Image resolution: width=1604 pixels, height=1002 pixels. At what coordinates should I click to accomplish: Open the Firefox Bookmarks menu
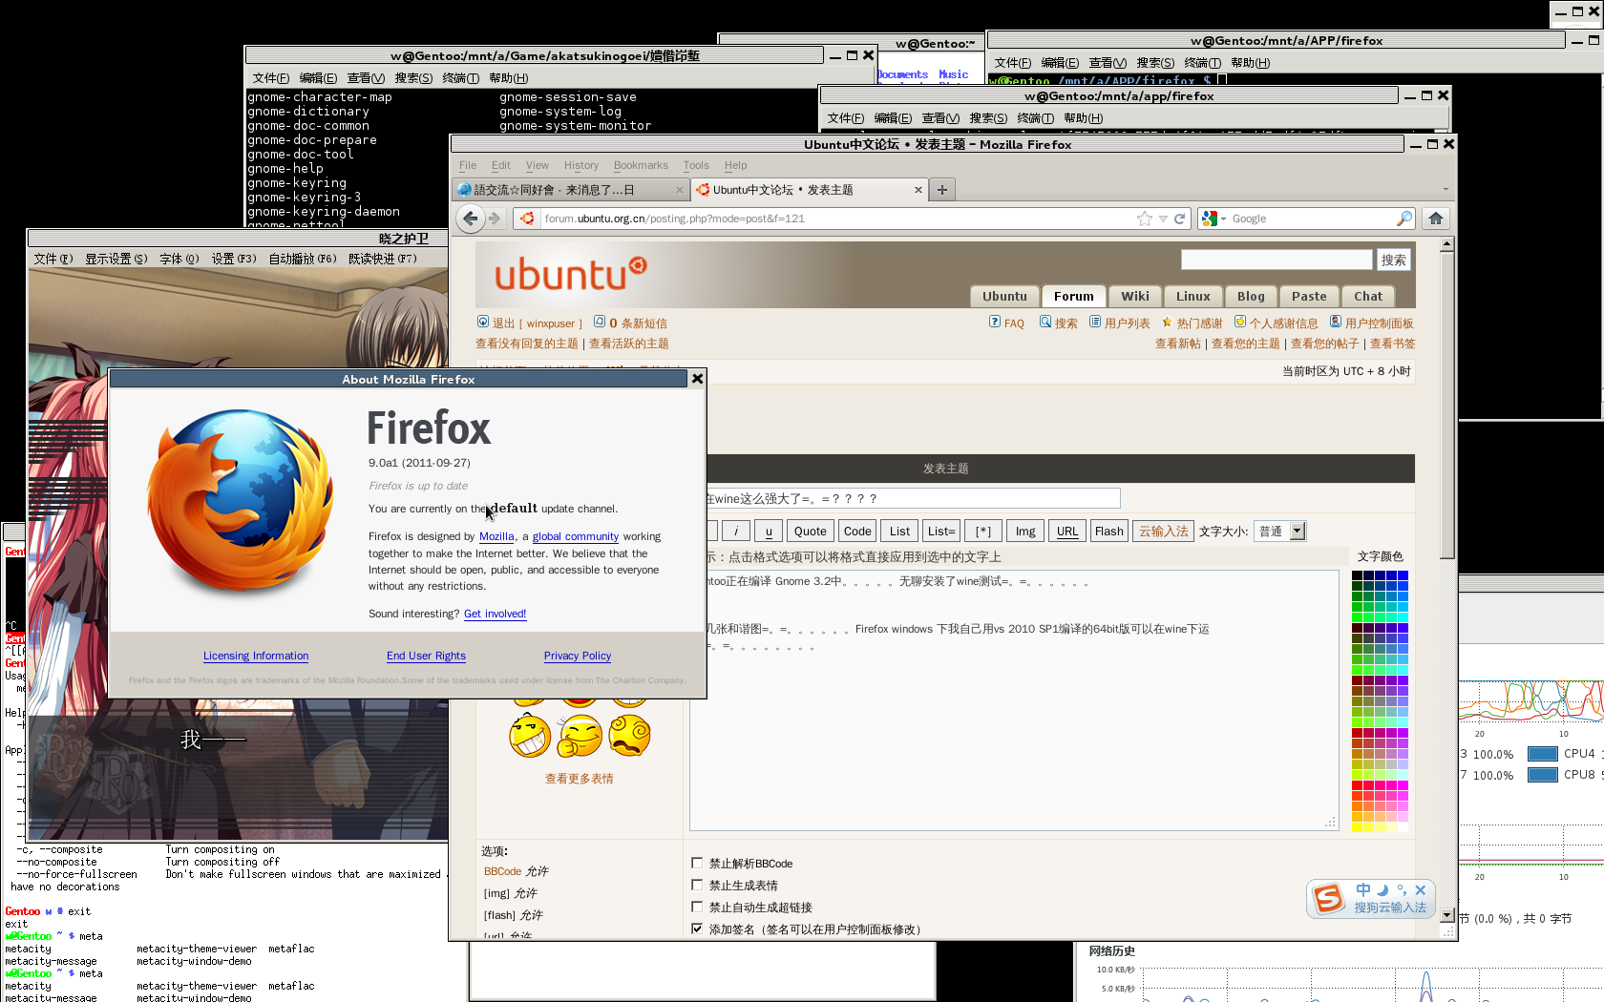tap(641, 165)
